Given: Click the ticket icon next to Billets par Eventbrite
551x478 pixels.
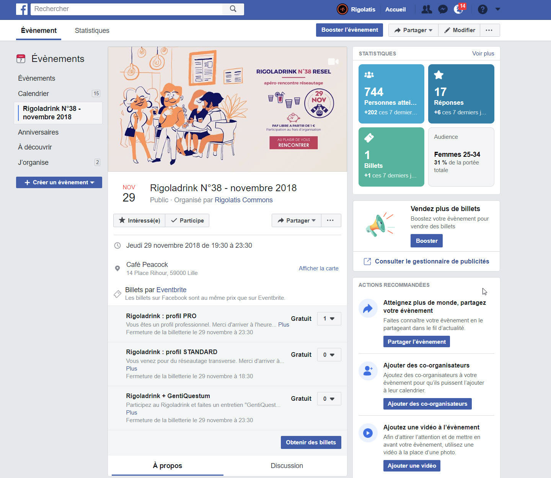Looking at the screenshot, I should pyautogui.click(x=117, y=294).
